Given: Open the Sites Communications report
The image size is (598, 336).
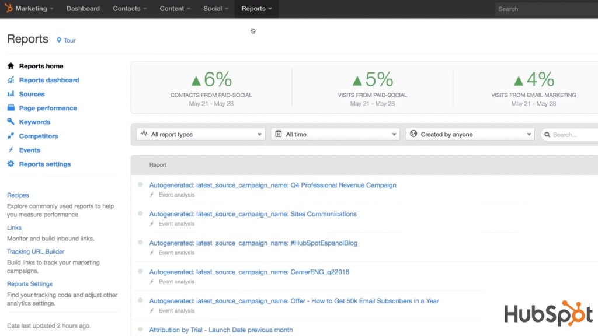Looking at the screenshot, I should [x=253, y=214].
